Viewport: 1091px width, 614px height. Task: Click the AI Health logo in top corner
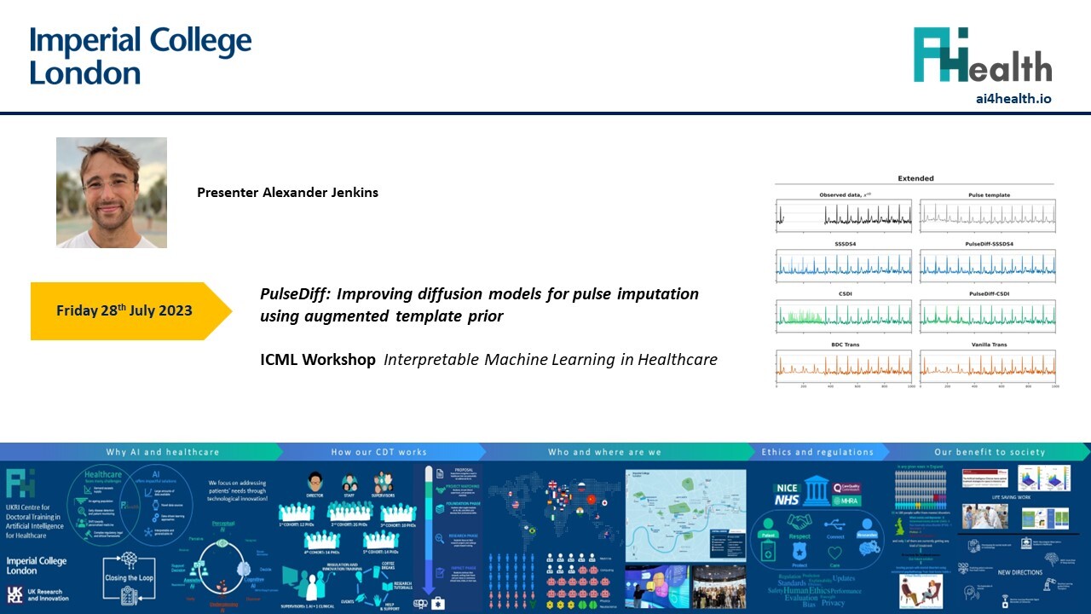pos(983,55)
